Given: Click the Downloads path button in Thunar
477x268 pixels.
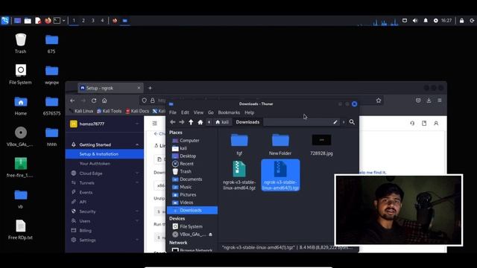Looking at the screenshot, I should [x=247, y=122].
